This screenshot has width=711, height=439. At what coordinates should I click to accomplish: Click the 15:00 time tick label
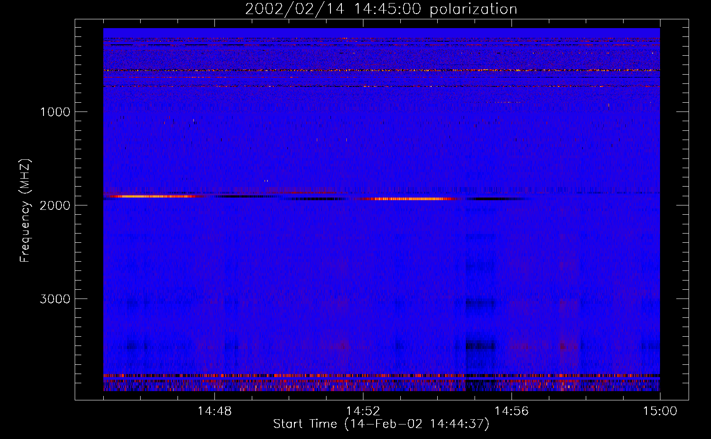tap(660, 411)
